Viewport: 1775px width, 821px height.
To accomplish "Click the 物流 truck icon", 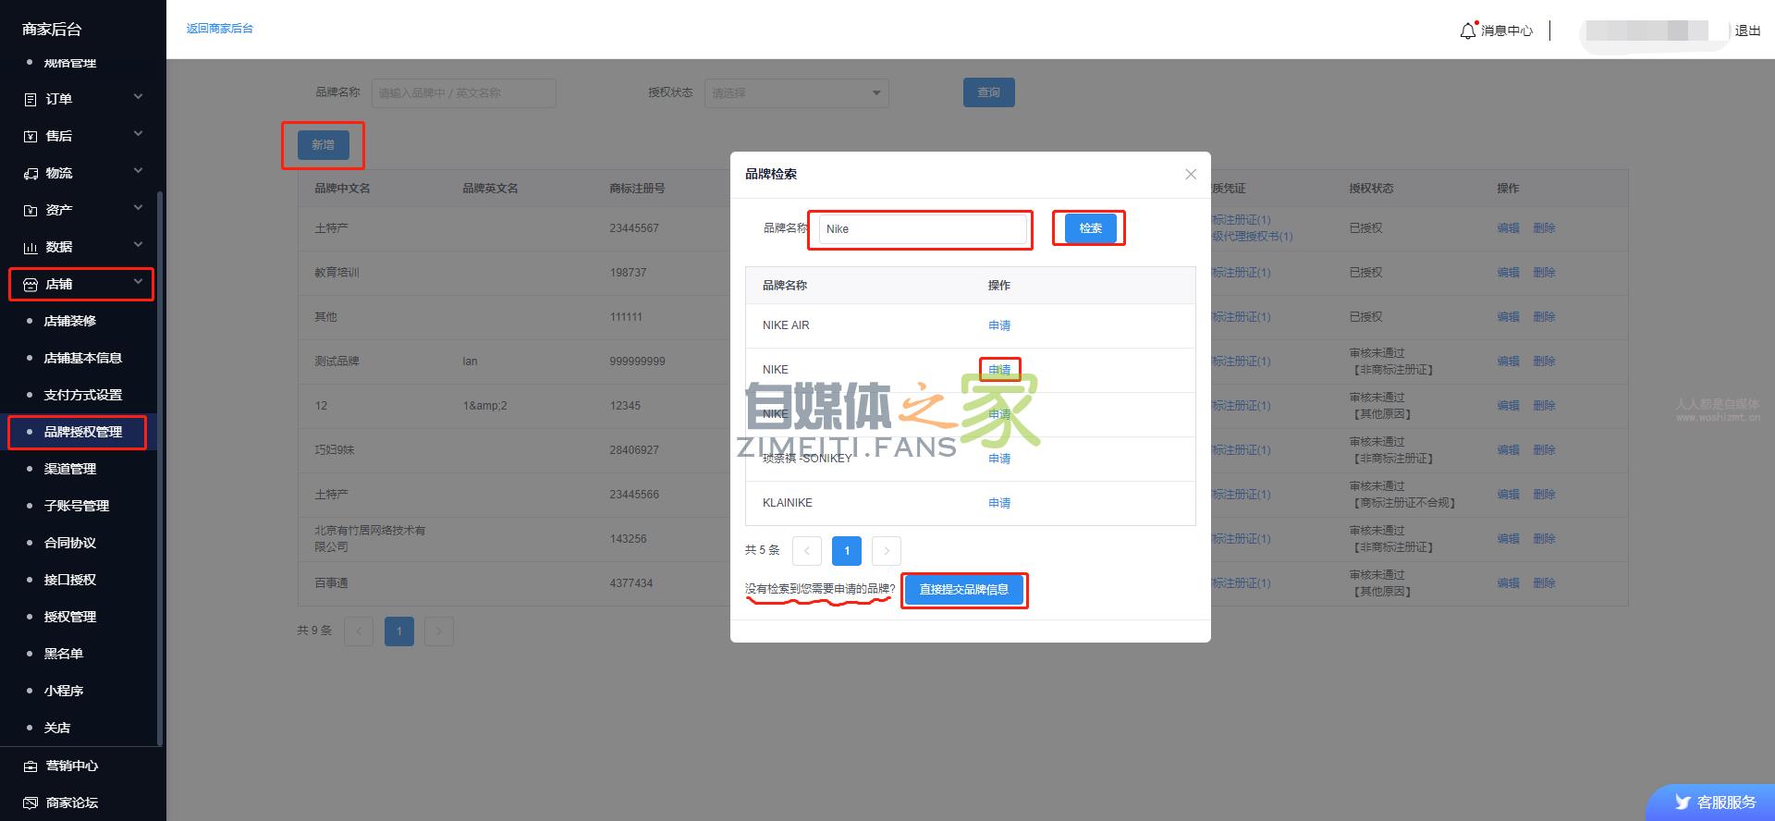I will [x=31, y=173].
